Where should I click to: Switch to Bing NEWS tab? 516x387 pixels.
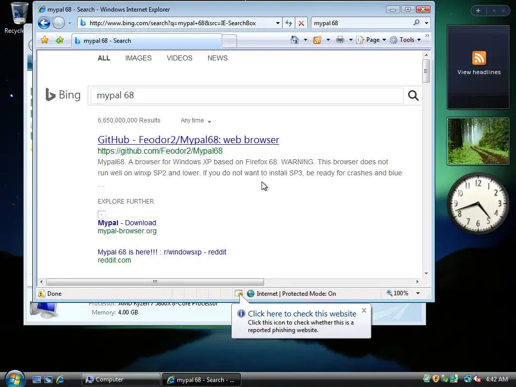point(218,58)
